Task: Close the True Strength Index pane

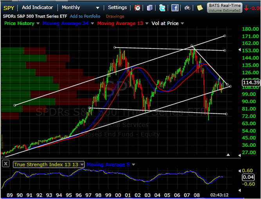Action: 5,165
